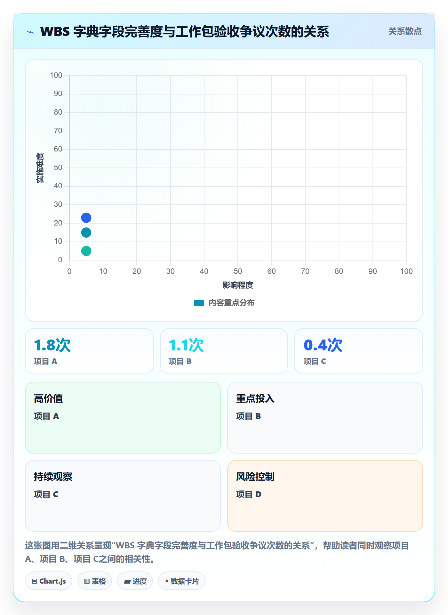Select the 重点投入 quadrant card

coord(325,418)
